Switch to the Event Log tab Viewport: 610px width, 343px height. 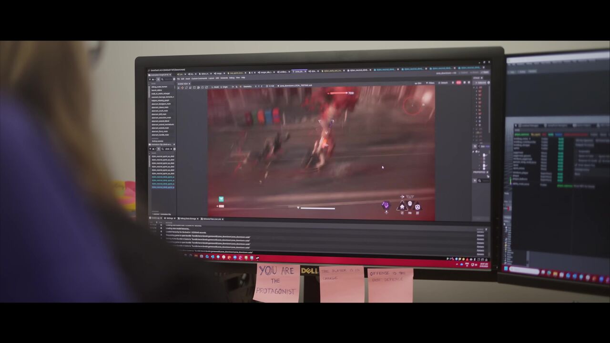click(x=155, y=218)
